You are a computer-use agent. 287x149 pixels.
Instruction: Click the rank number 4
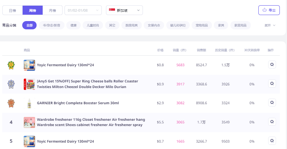coord(11,122)
